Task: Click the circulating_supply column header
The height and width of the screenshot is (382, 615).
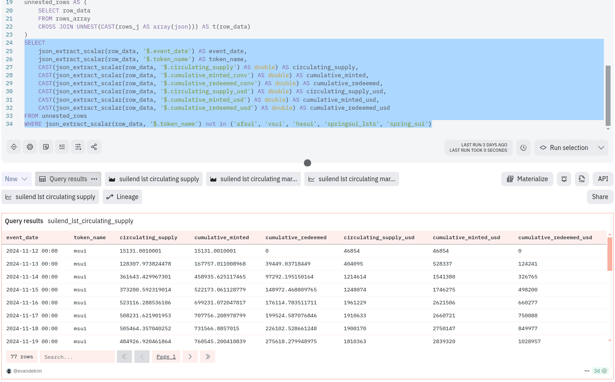Action: [149, 237]
